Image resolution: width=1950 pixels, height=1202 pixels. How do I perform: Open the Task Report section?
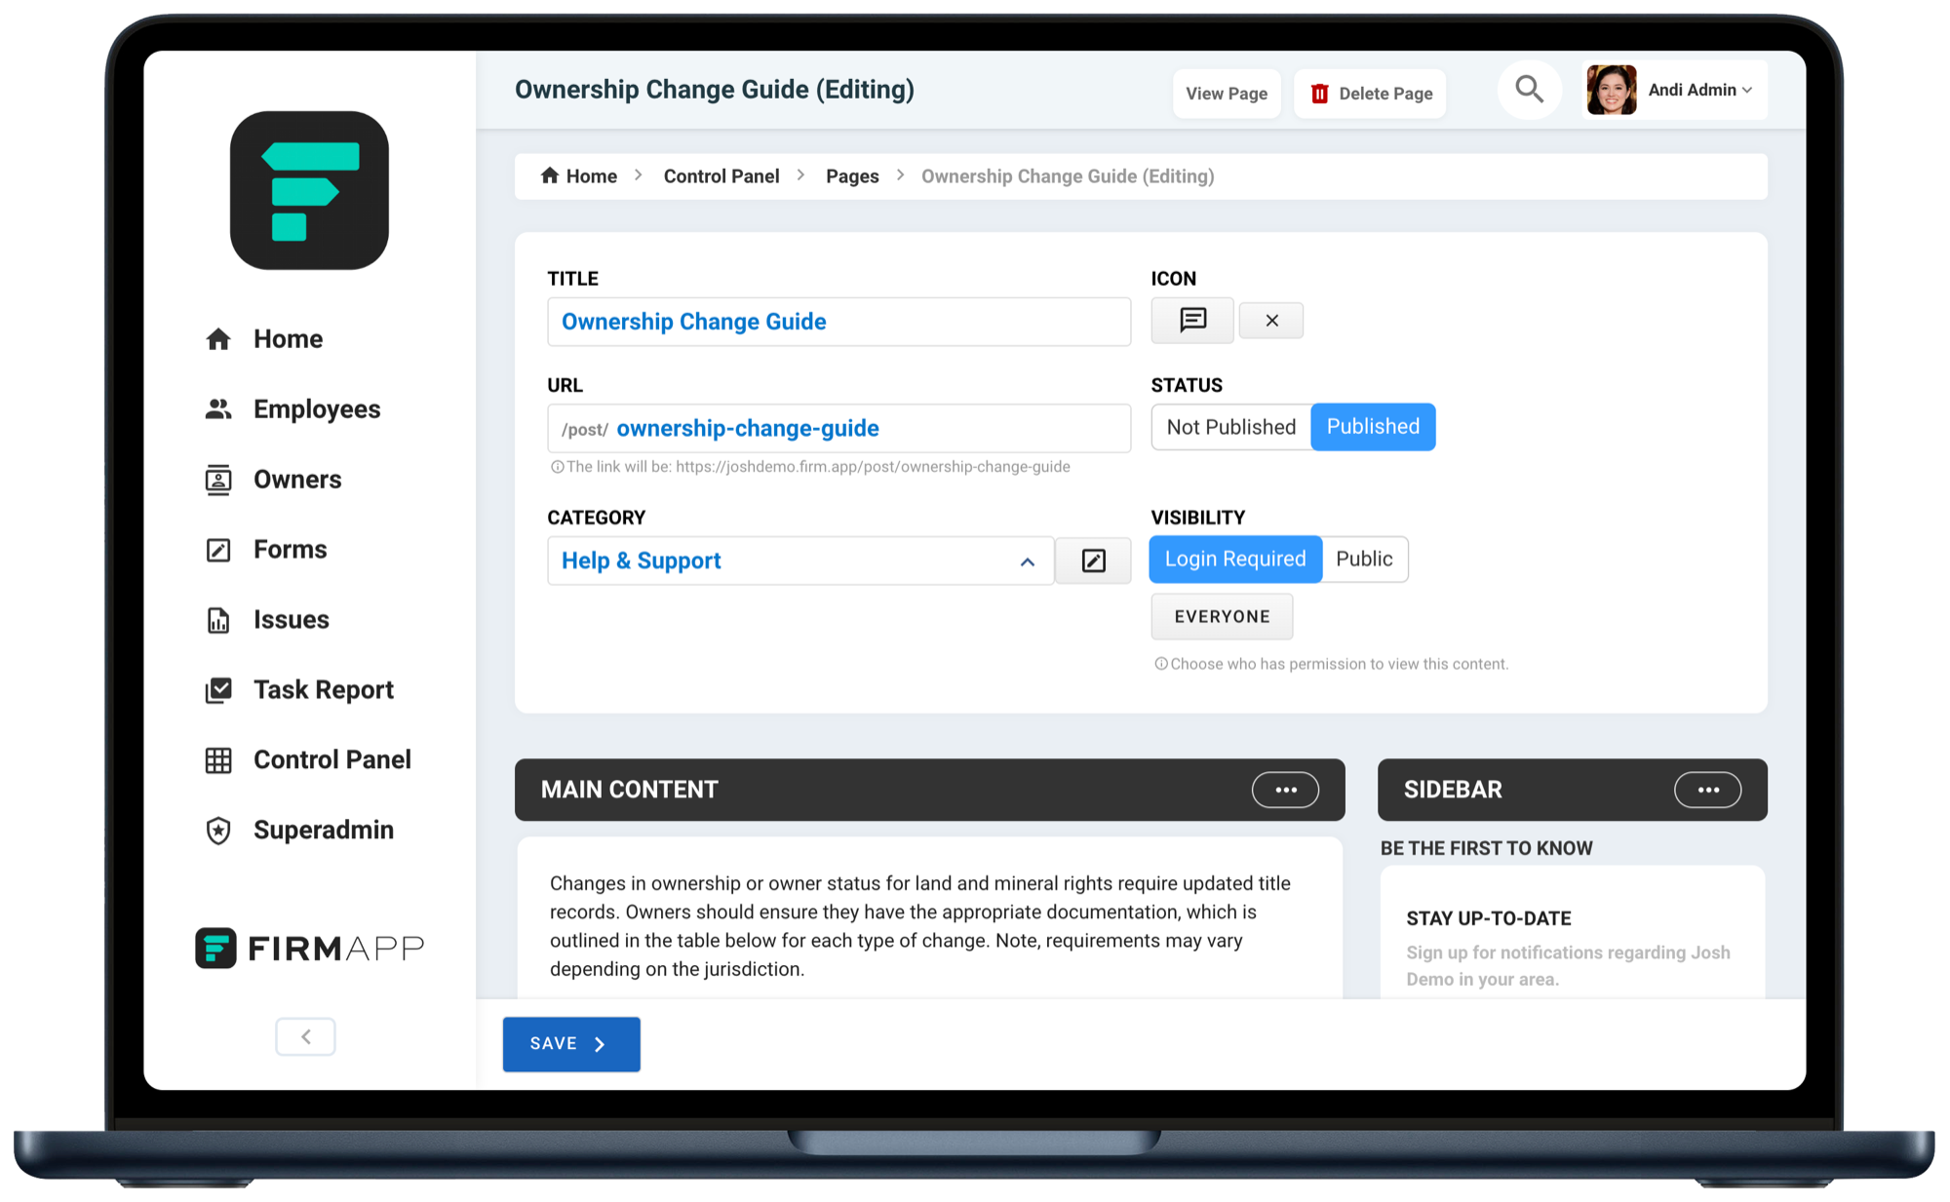click(x=323, y=689)
